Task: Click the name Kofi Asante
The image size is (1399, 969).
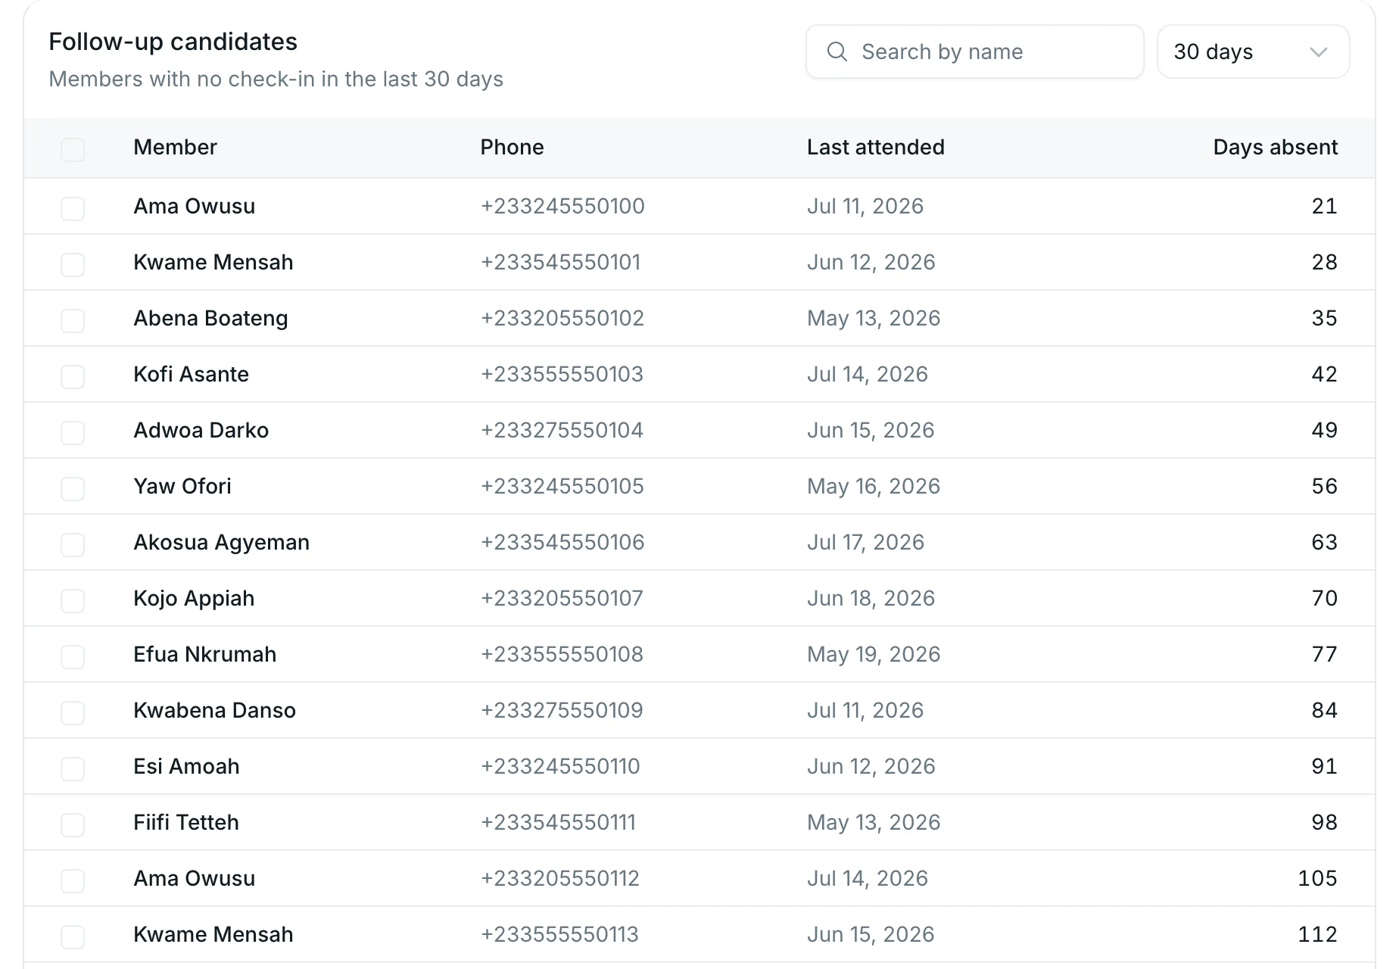Action: (x=191, y=374)
